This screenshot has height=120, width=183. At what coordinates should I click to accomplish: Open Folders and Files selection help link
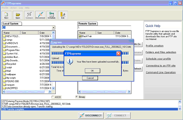[x=161, y=52]
